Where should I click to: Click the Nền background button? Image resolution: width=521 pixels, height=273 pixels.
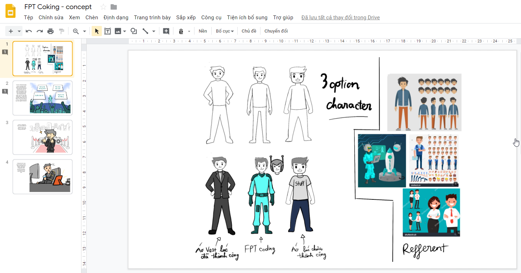tap(203, 31)
